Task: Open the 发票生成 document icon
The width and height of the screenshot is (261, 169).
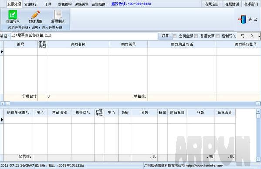Action: [58, 15]
